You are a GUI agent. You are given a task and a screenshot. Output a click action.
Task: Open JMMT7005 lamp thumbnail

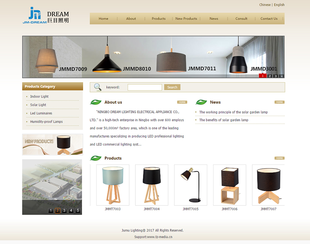191,185
